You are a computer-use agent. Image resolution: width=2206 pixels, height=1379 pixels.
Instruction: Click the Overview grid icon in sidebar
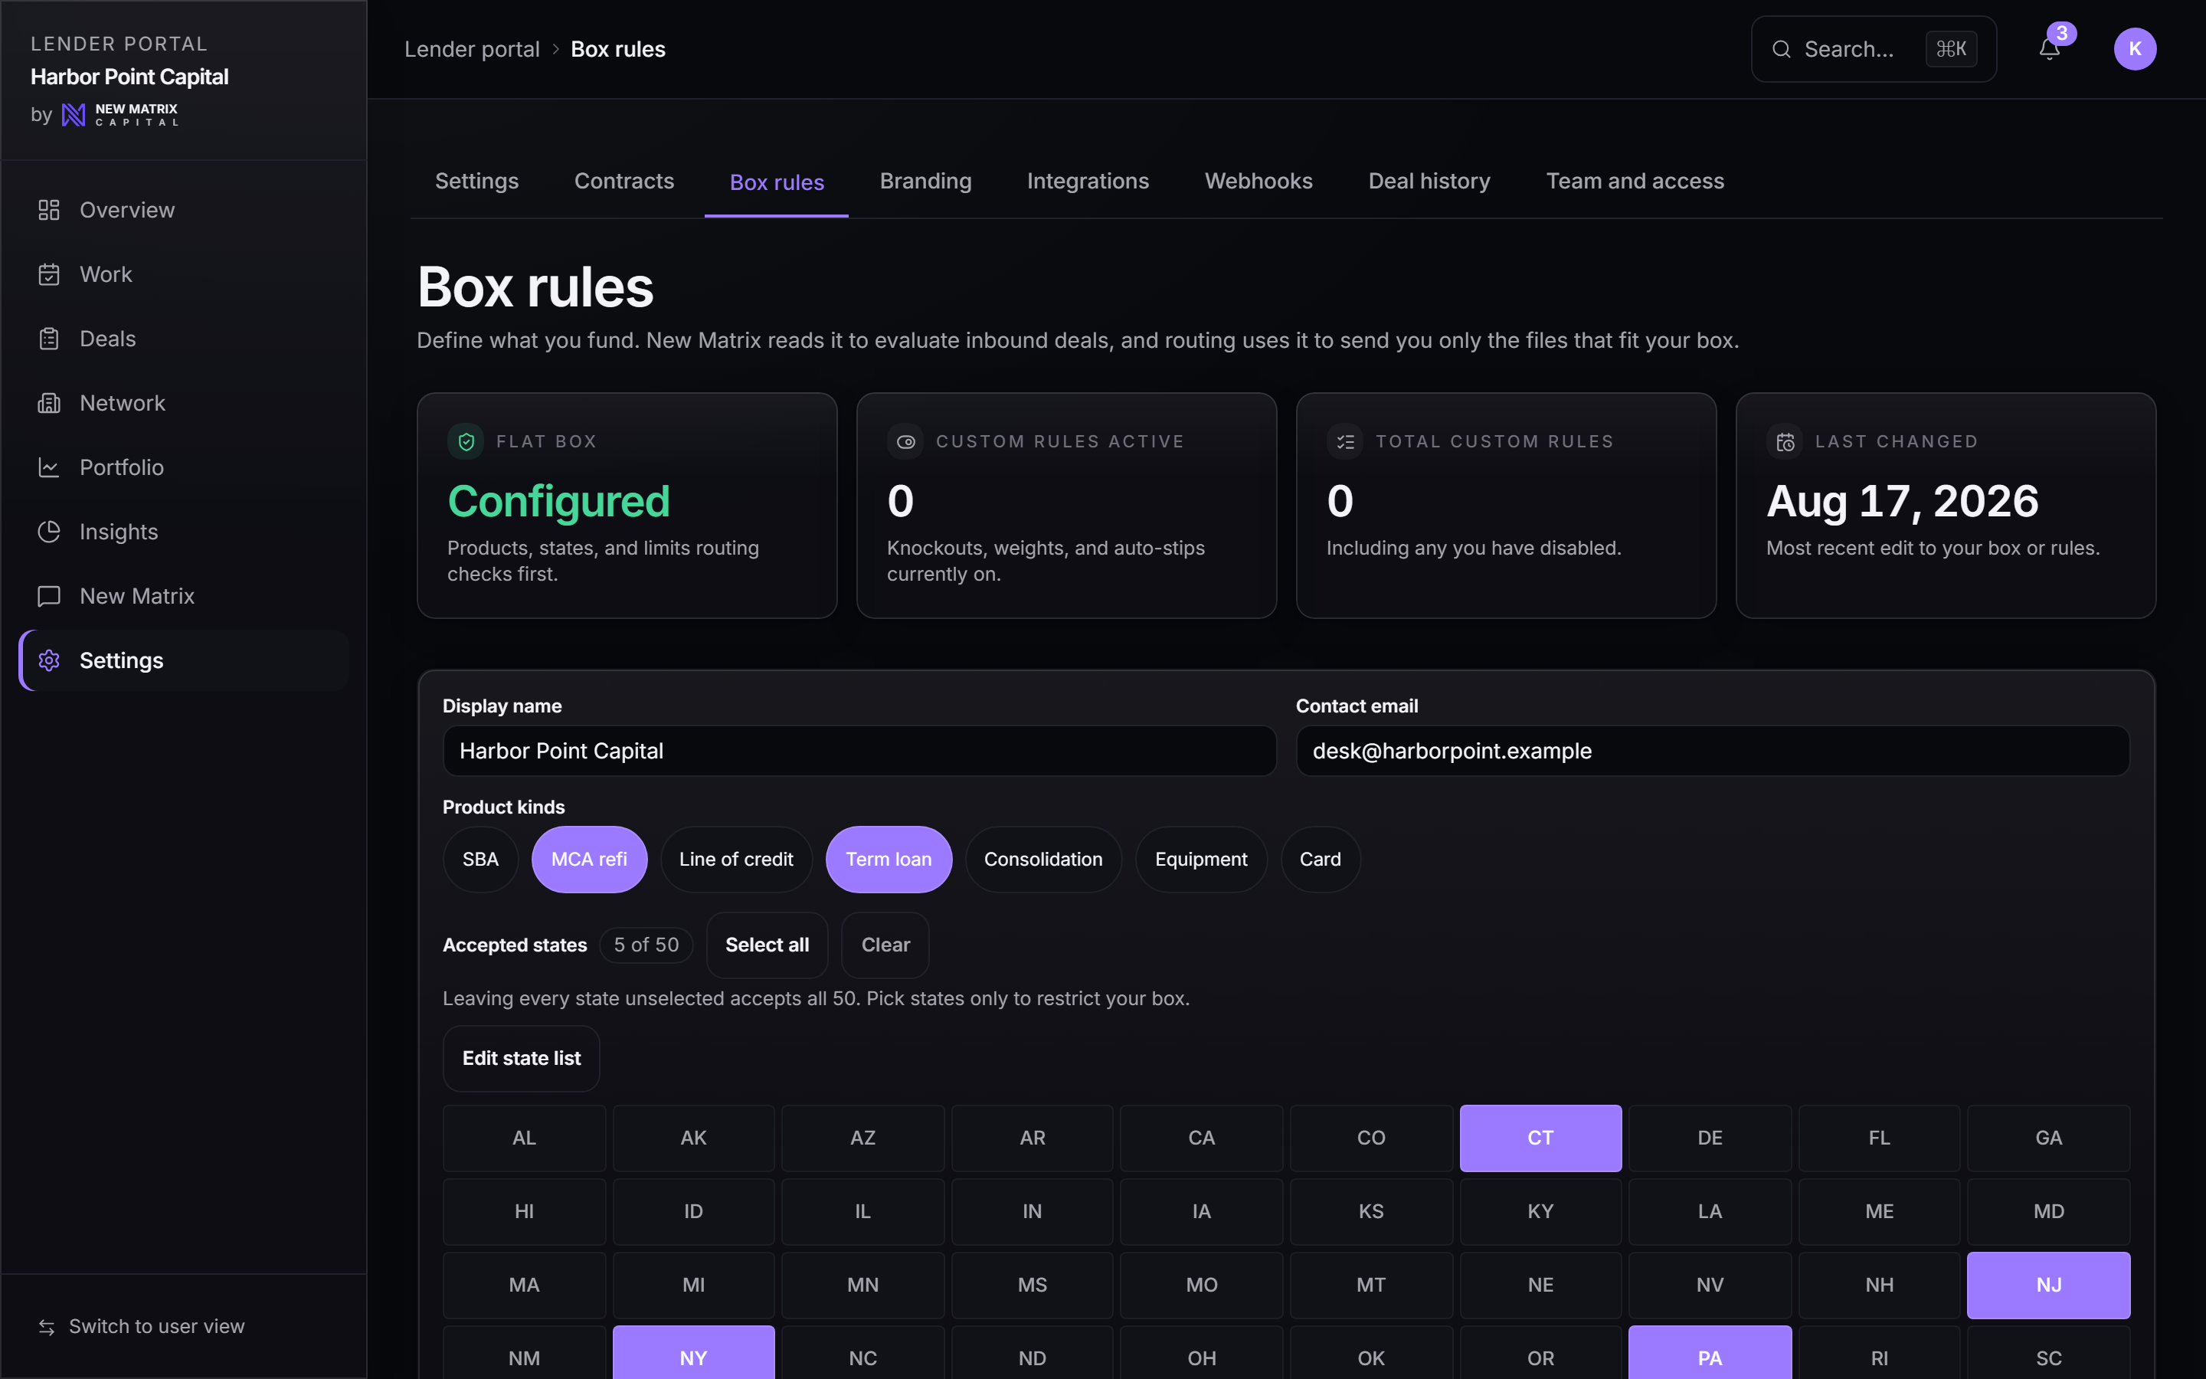(49, 210)
